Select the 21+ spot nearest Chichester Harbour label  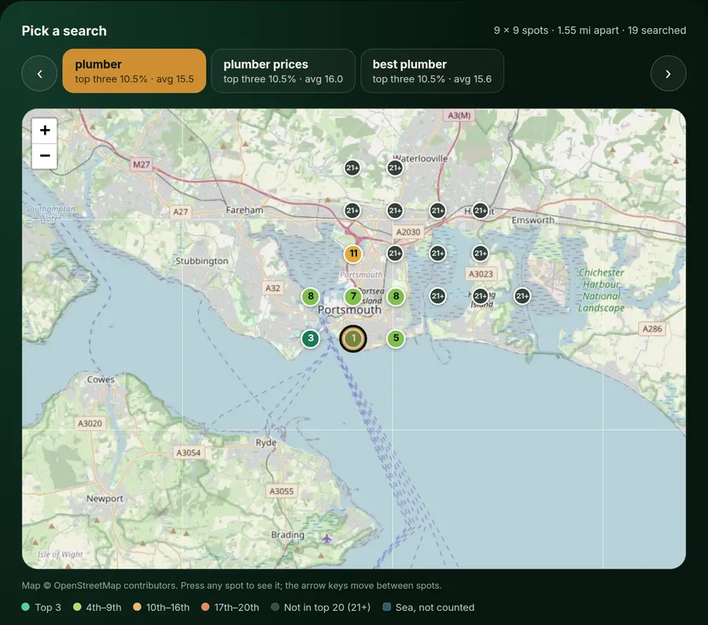tap(522, 297)
